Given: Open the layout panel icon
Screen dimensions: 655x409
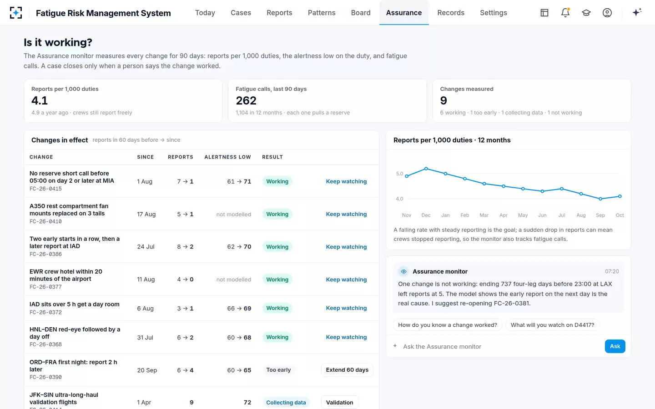Looking at the screenshot, I should pos(544,13).
